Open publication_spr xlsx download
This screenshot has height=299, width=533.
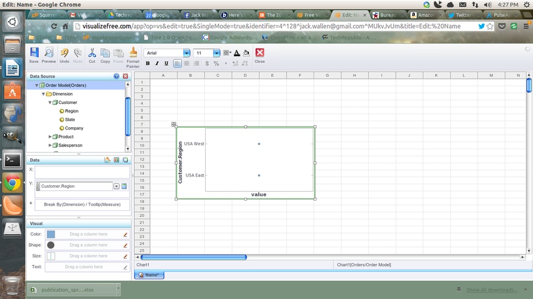(71, 290)
